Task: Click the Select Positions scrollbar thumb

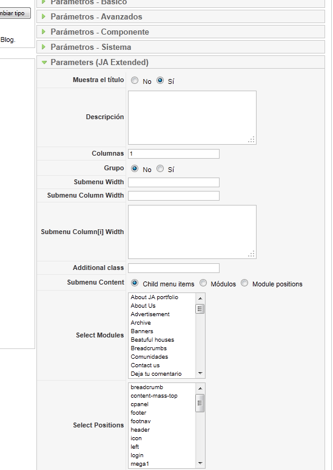Action: [x=200, y=403]
